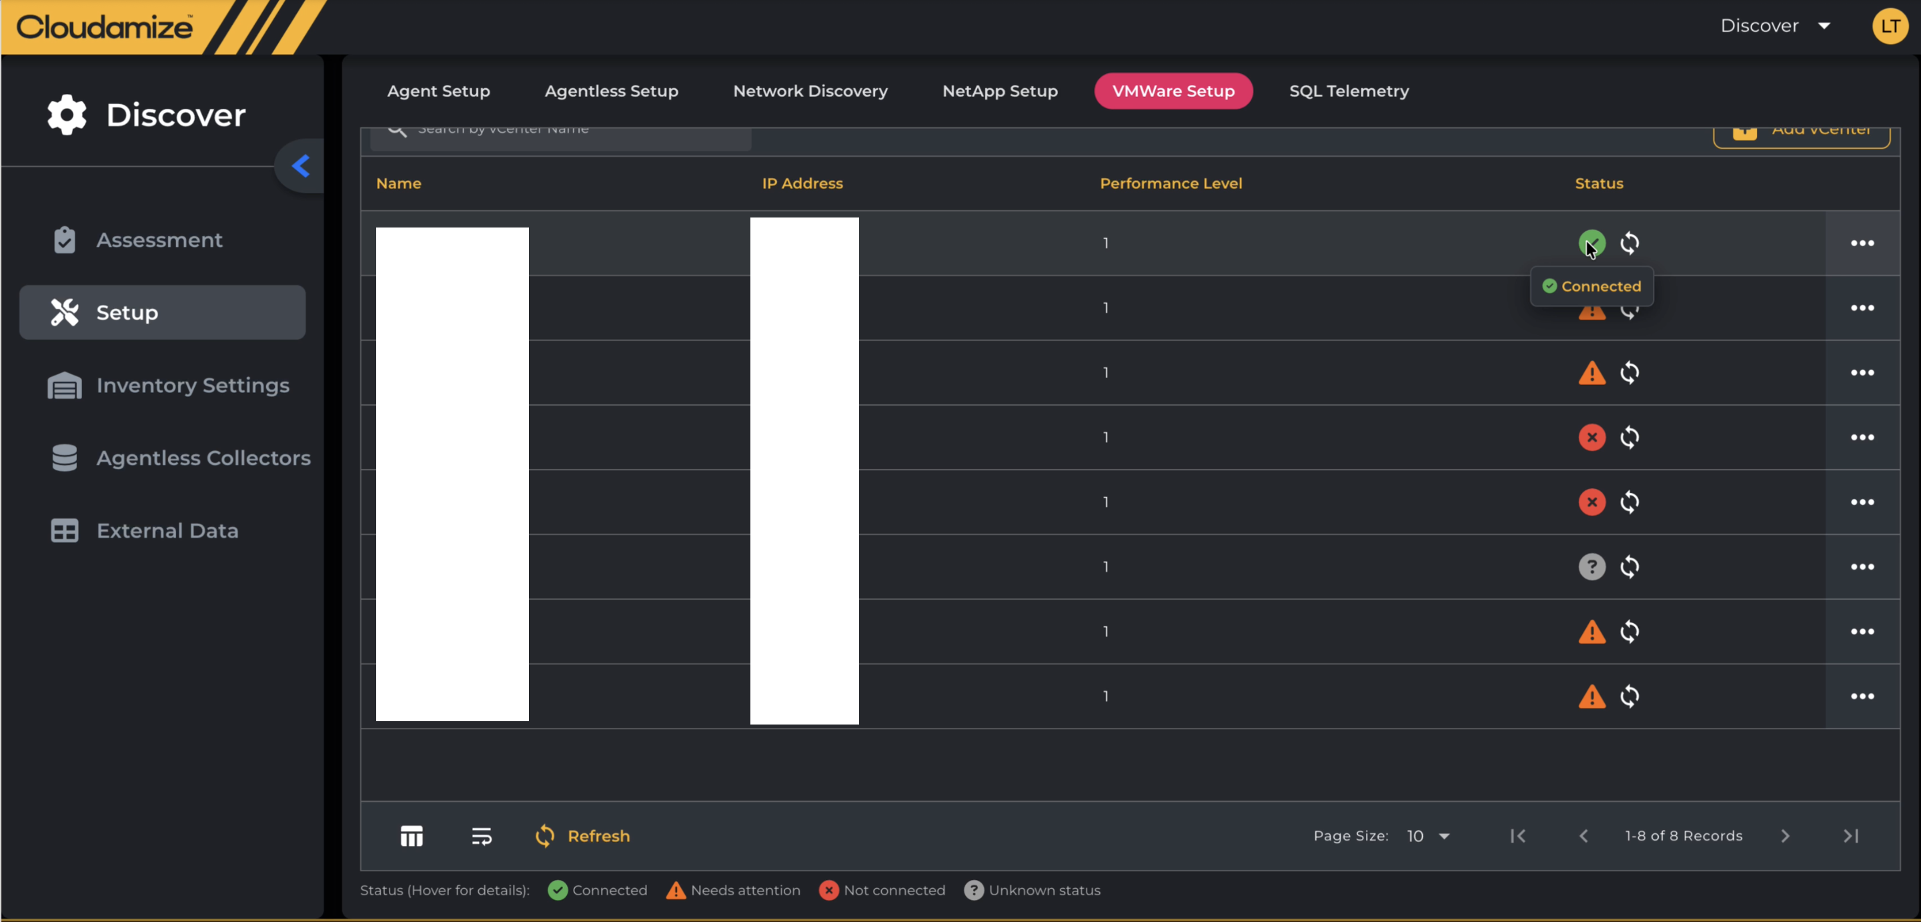Open more options for the third row
Screen dimensions: 1921x922
point(1862,372)
